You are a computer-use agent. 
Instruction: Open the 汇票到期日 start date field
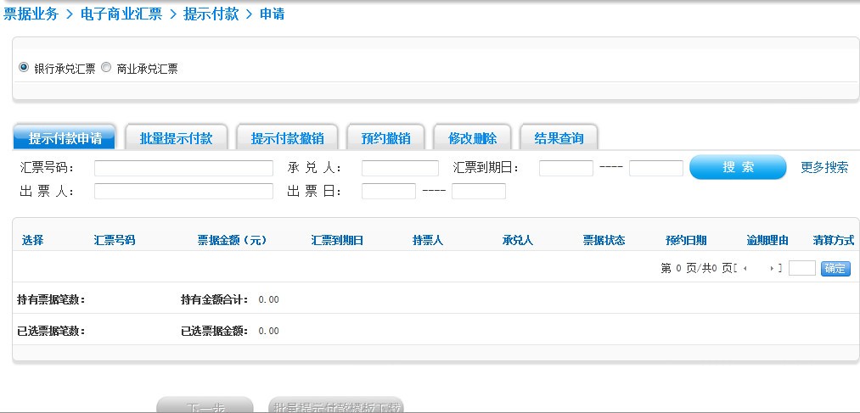click(565, 168)
